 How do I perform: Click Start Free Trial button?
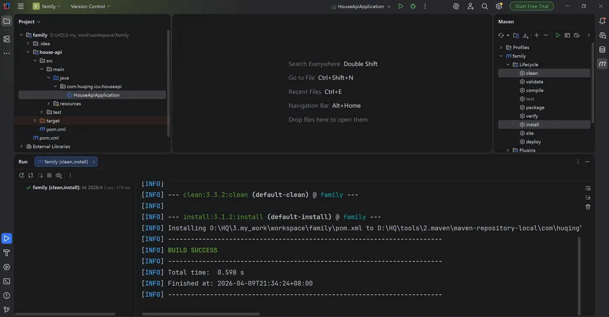(532, 7)
